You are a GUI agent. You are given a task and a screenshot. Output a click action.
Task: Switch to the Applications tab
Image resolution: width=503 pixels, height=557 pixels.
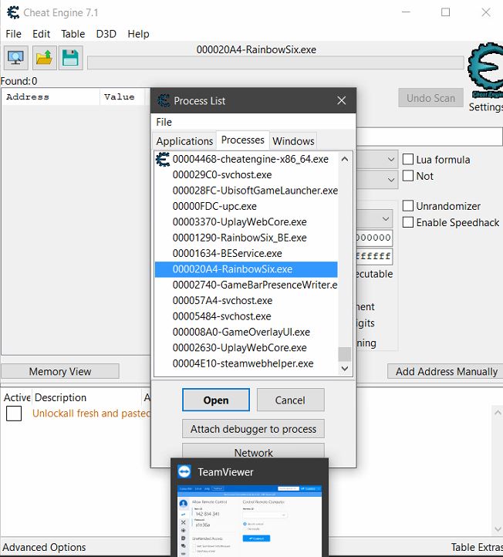[184, 141]
